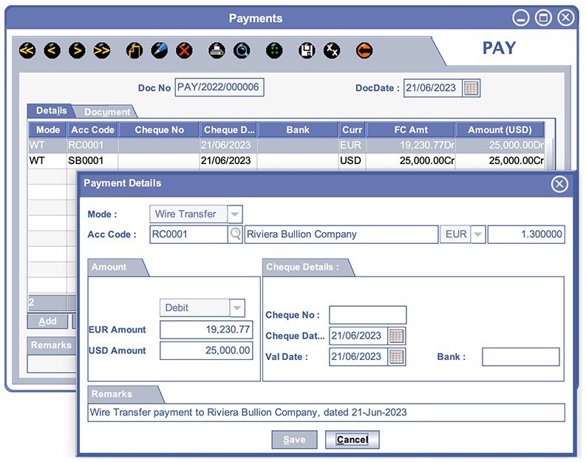Click the FC Amt column header
This screenshot has height=462, width=586.
410,130
